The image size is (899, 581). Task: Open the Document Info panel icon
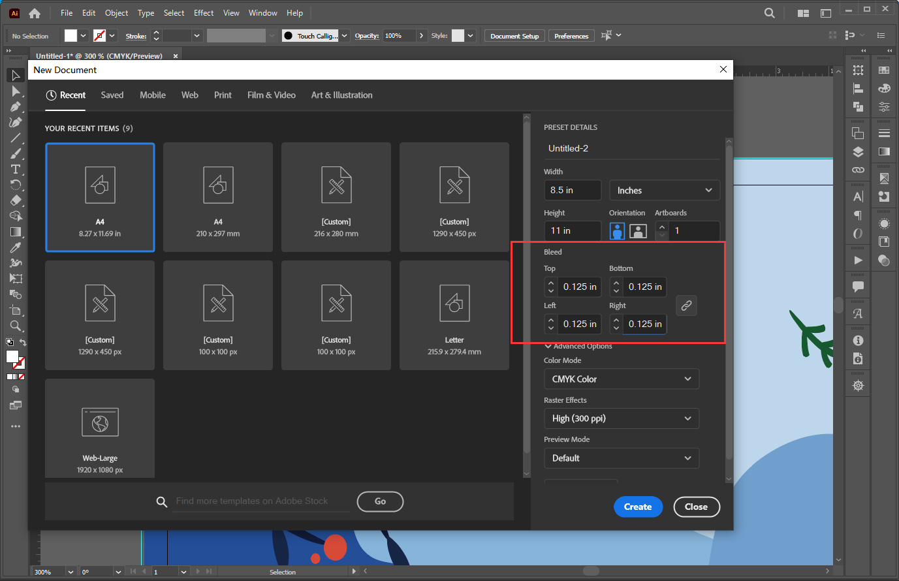coord(858,359)
